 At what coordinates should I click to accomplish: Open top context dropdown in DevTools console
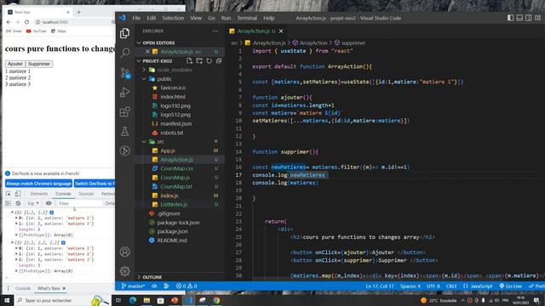33,203
